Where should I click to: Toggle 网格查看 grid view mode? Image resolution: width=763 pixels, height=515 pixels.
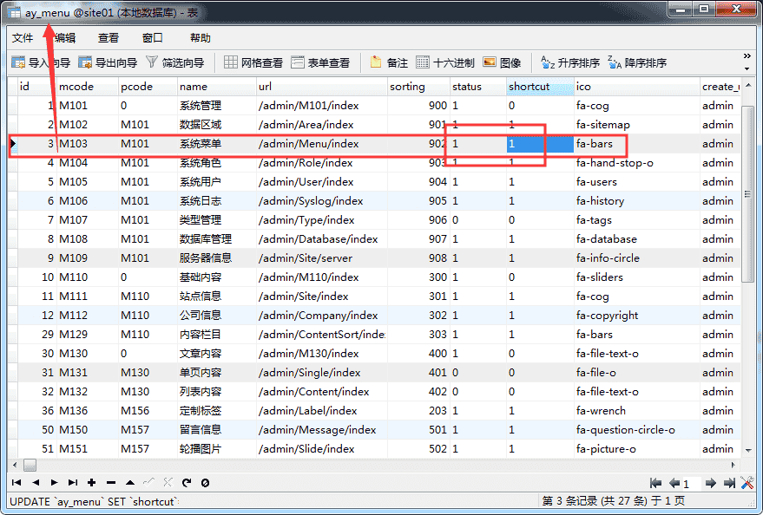coord(253,62)
